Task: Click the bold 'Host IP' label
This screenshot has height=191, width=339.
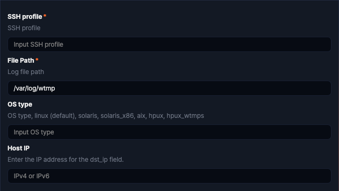Action: point(18,148)
